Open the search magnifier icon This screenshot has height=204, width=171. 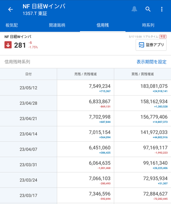[x=148, y=9]
